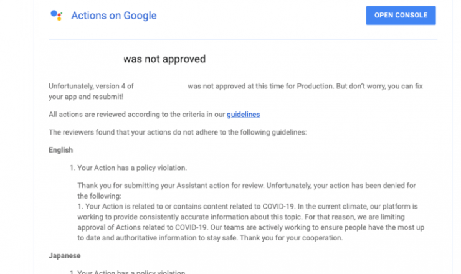The image size is (461, 274).
Task: Click 'working to provide consistently accurate information' line
Action: [x=241, y=217]
